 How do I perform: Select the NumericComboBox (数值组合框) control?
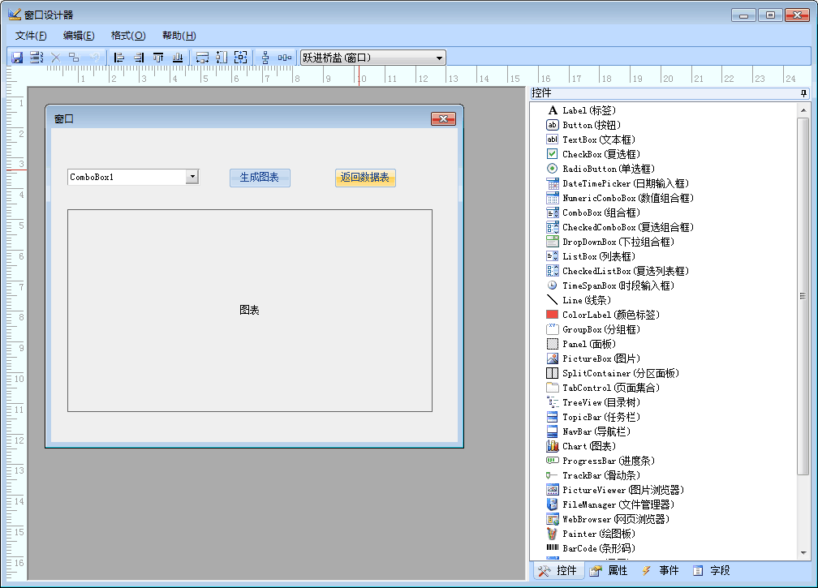click(x=620, y=198)
